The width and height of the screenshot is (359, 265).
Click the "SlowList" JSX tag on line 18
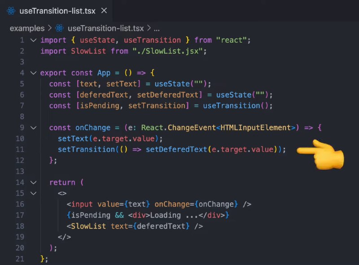tap(88, 226)
